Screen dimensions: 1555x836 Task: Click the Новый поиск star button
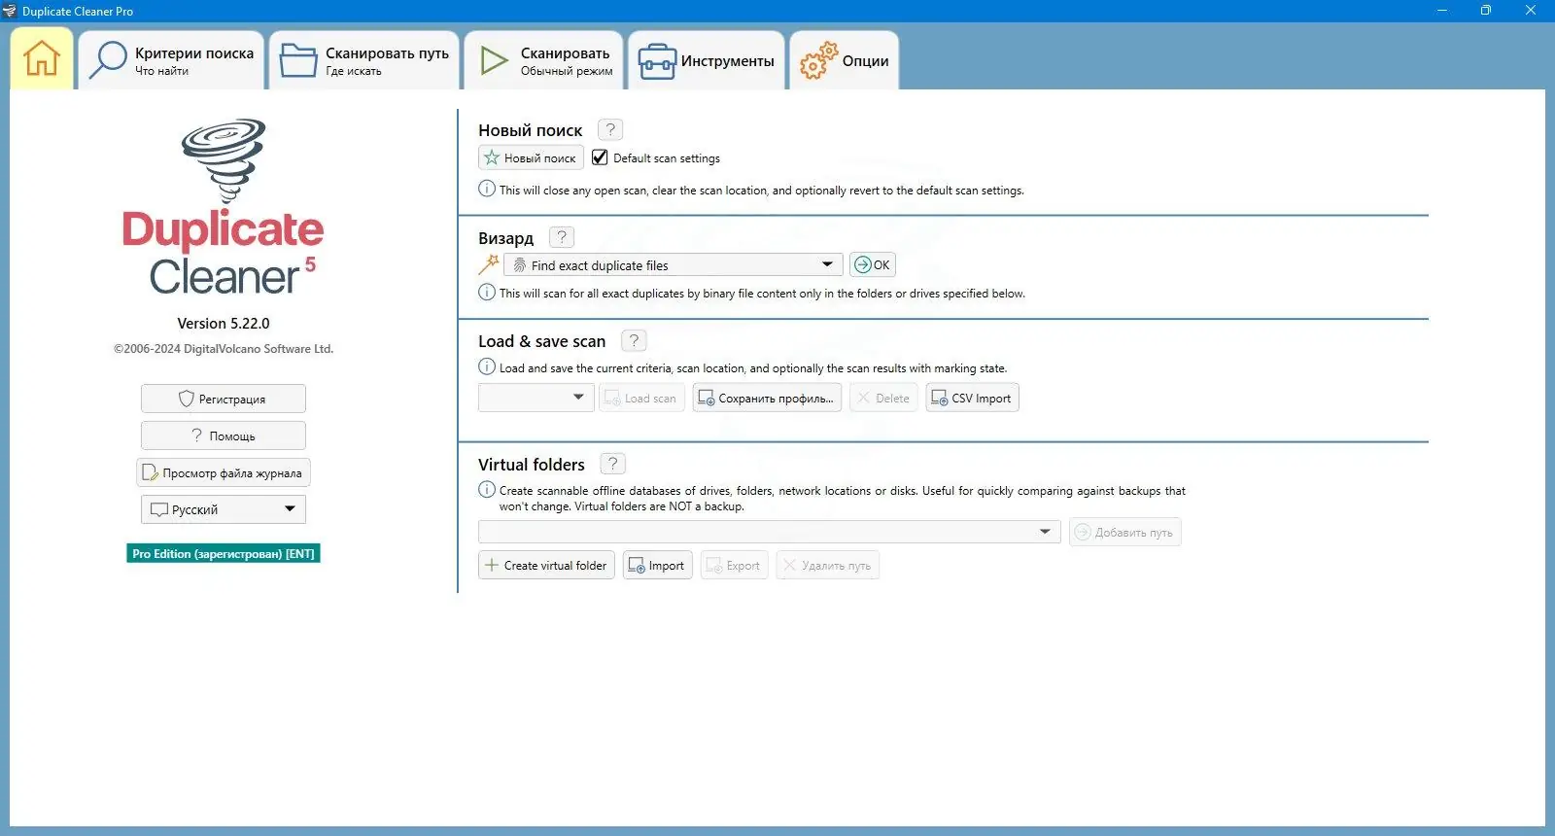(x=531, y=157)
